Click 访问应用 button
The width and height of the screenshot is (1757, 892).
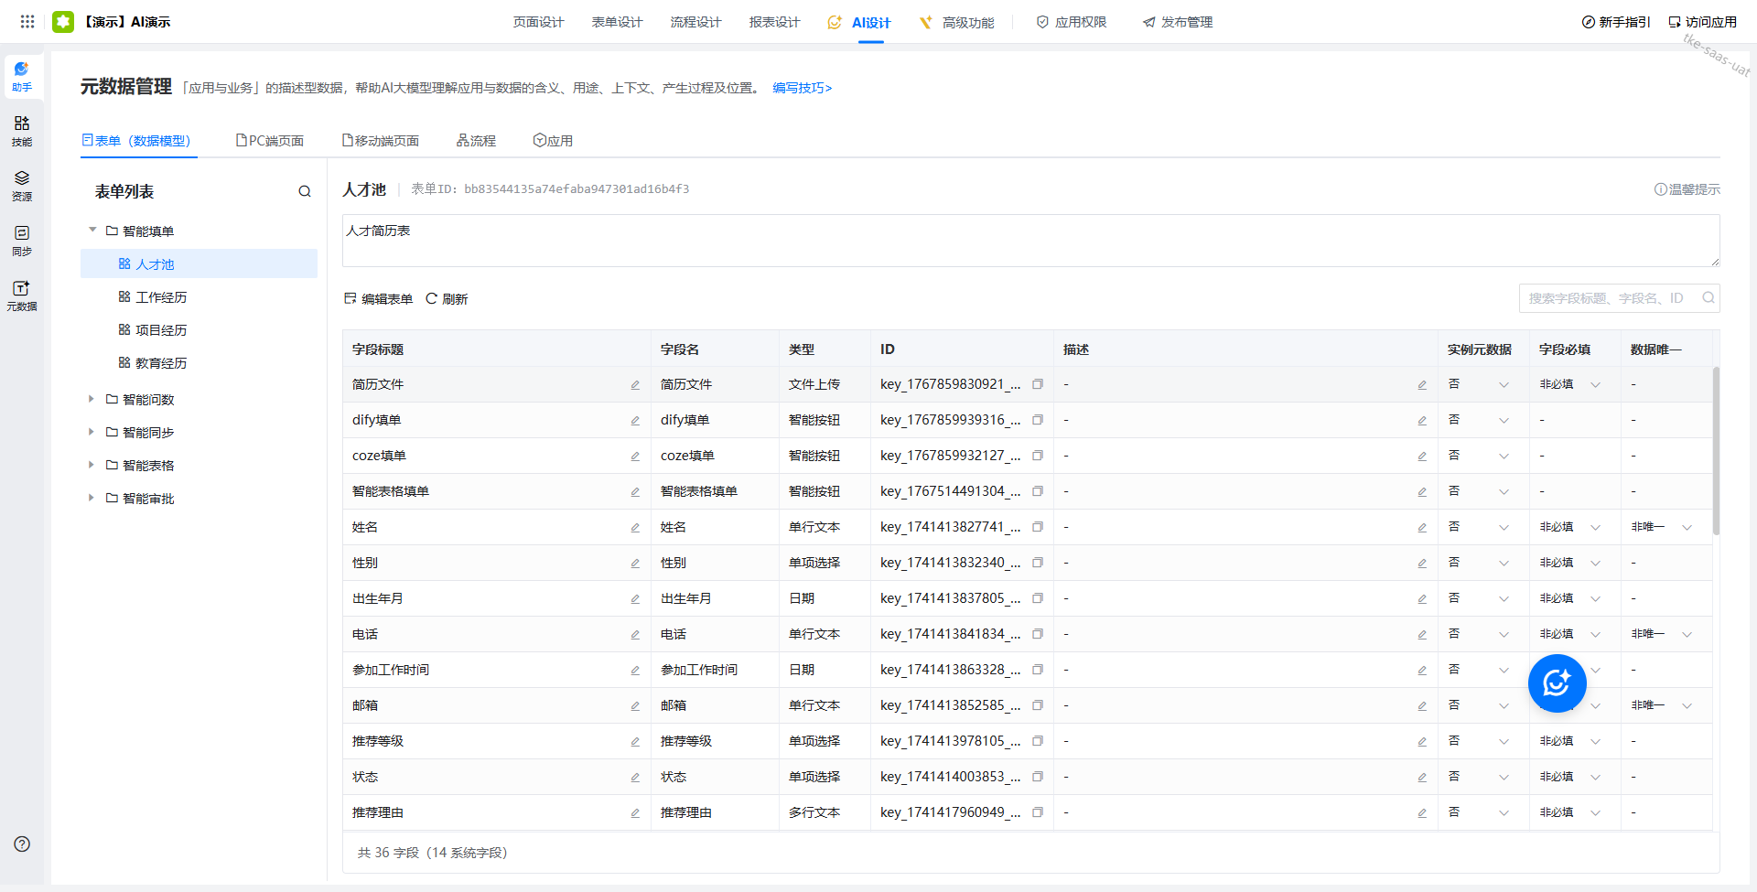tap(1702, 22)
